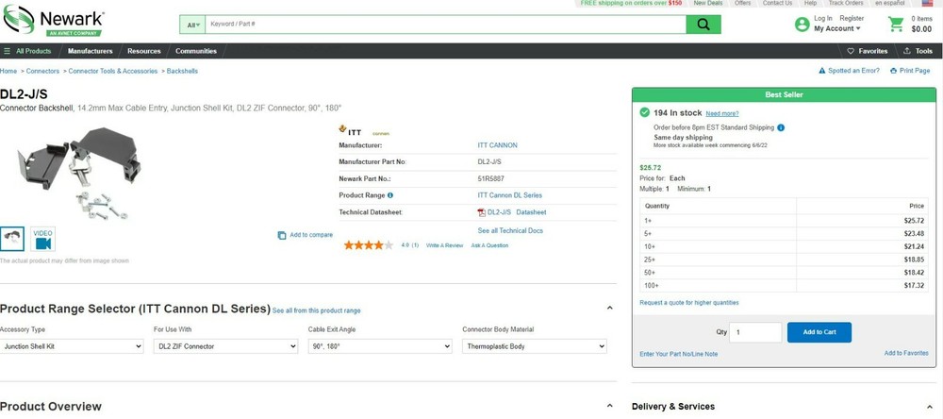
Task: Collapse the Product Range Selector section
Action: coord(609,309)
